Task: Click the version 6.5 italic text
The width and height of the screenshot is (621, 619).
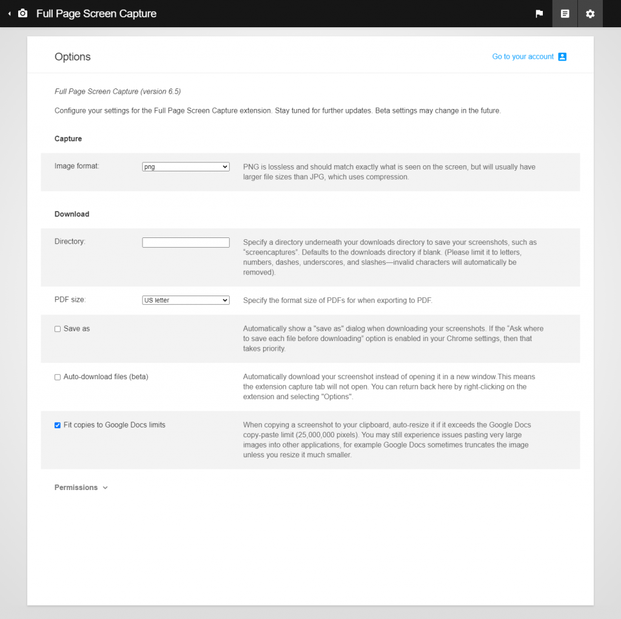Action: (118, 91)
